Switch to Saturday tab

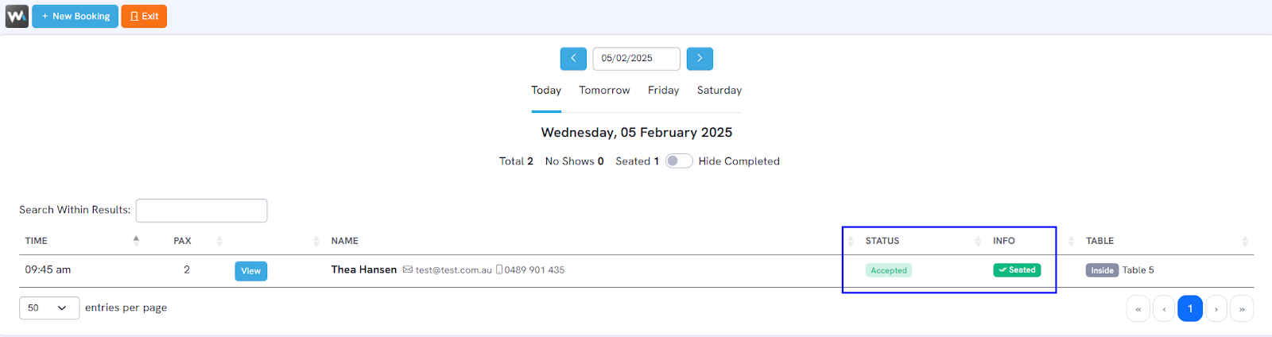tap(719, 91)
